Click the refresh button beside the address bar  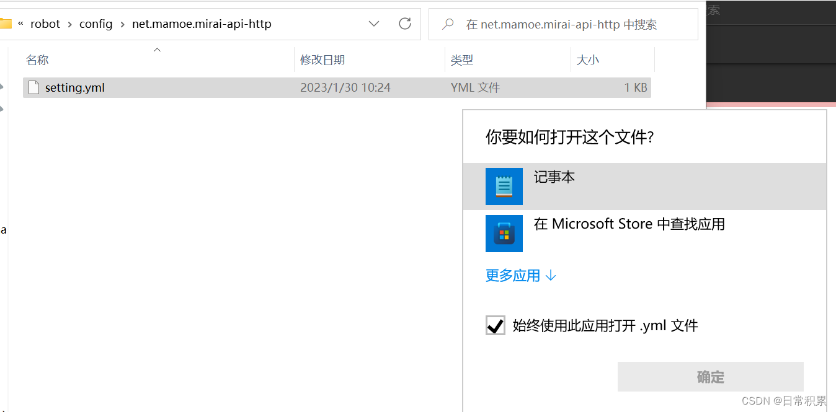tap(405, 24)
